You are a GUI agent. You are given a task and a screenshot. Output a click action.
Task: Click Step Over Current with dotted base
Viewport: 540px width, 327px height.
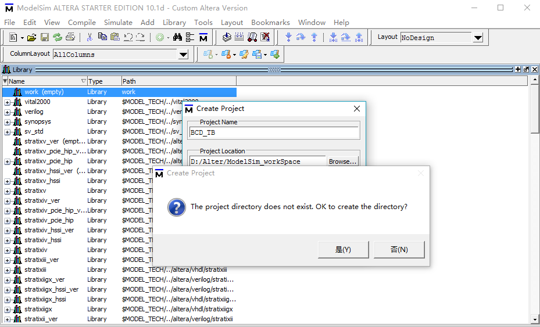[x=346, y=37]
